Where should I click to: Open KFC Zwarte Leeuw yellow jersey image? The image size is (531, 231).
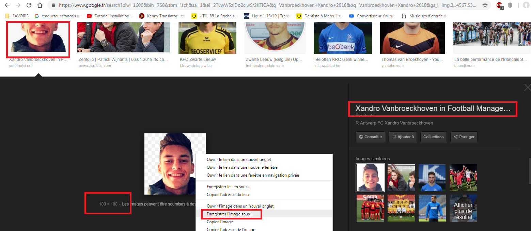click(x=207, y=38)
